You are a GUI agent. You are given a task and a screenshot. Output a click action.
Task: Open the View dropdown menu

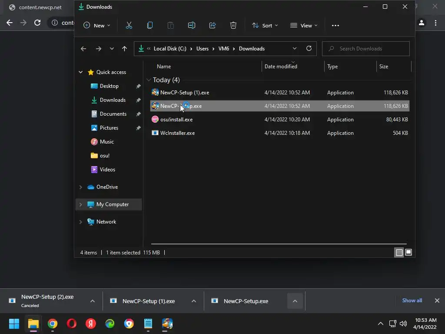pos(304,26)
